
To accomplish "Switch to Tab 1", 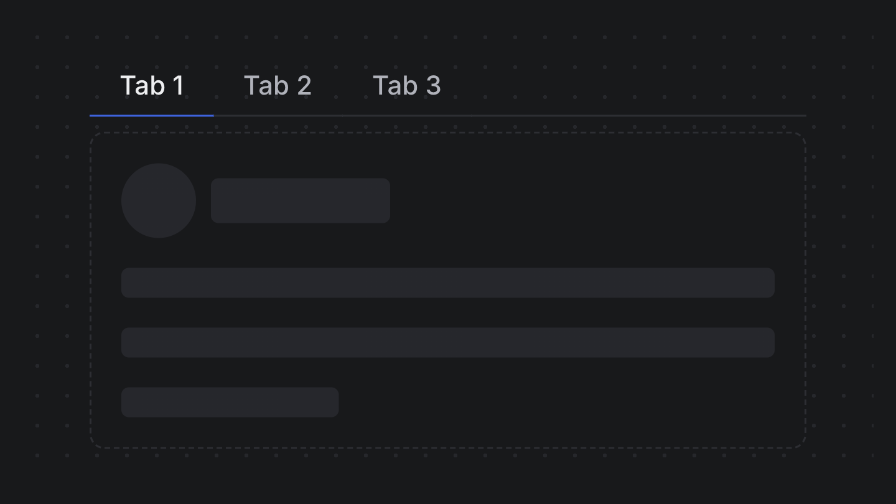I will [152, 85].
